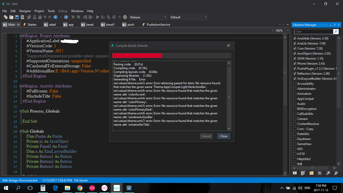The height and width of the screenshot is (193, 343).
Task: Open the Files Manager folder icon tab
Action: click(x=311, y=173)
